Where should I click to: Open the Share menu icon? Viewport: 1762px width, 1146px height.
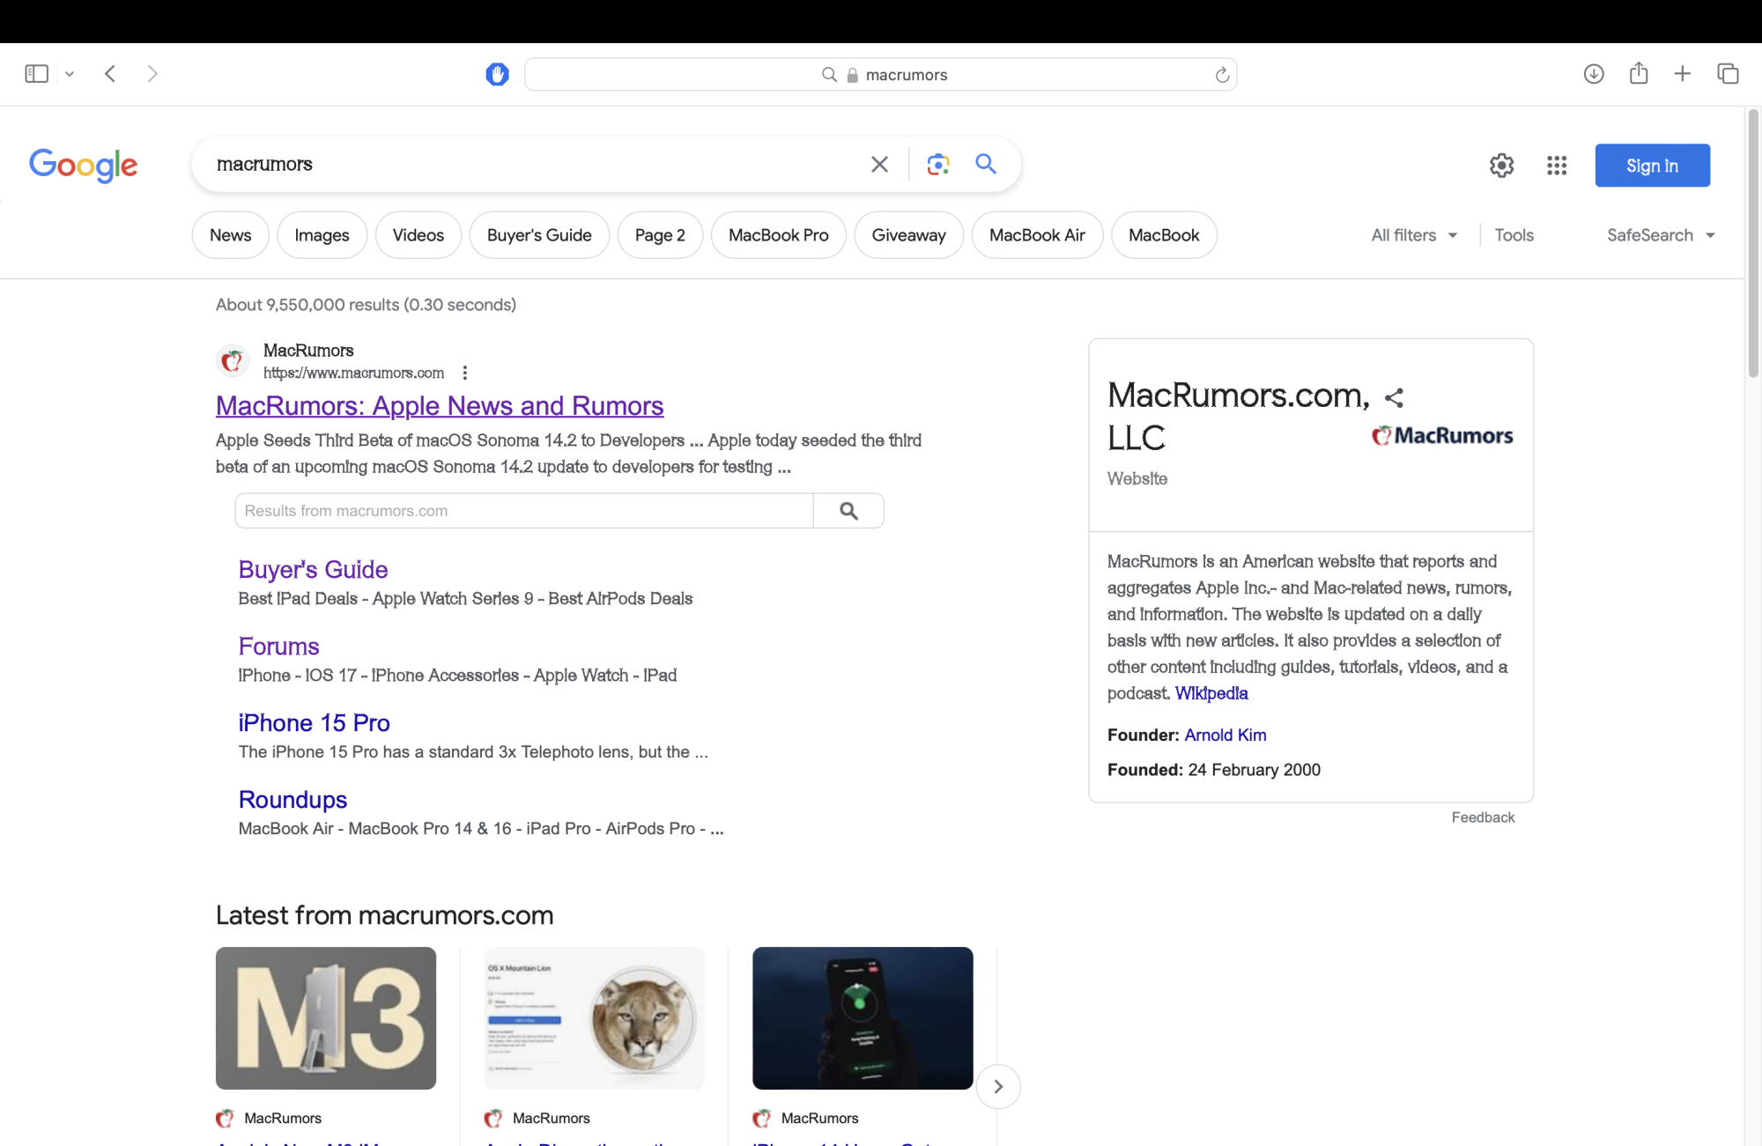[1639, 73]
